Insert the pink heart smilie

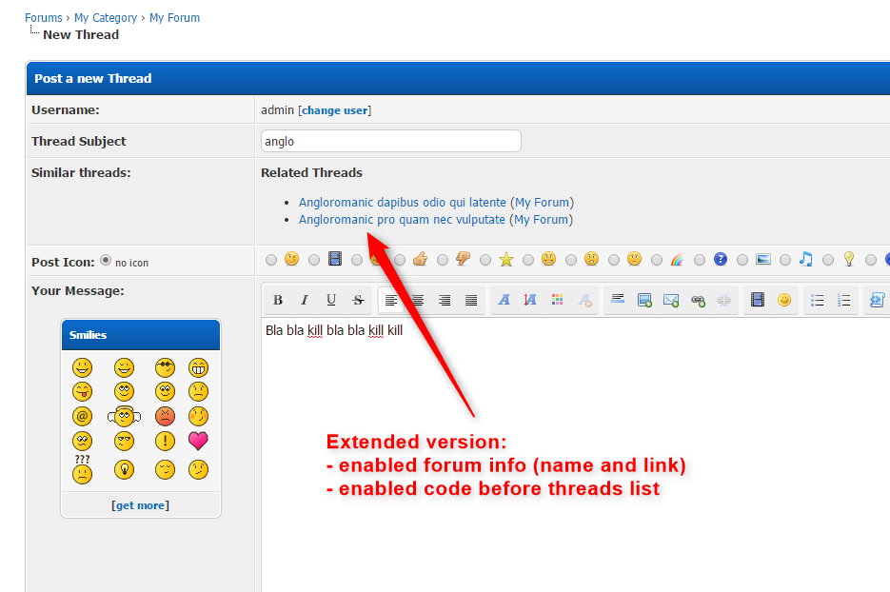pos(198,441)
